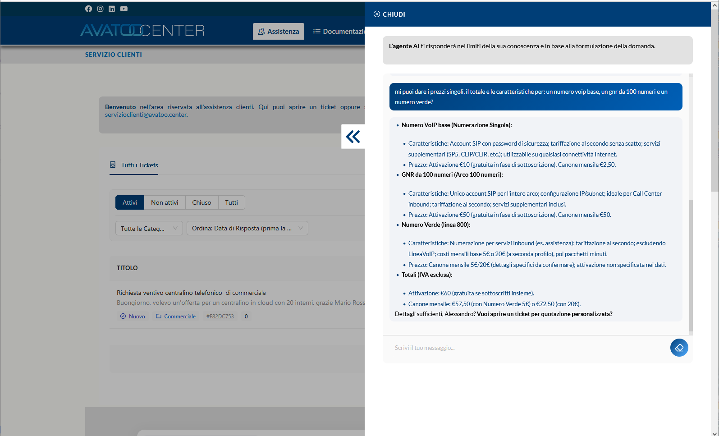Select the Attivi ticket filter
Viewport: 719px width, 436px height.
coord(130,202)
